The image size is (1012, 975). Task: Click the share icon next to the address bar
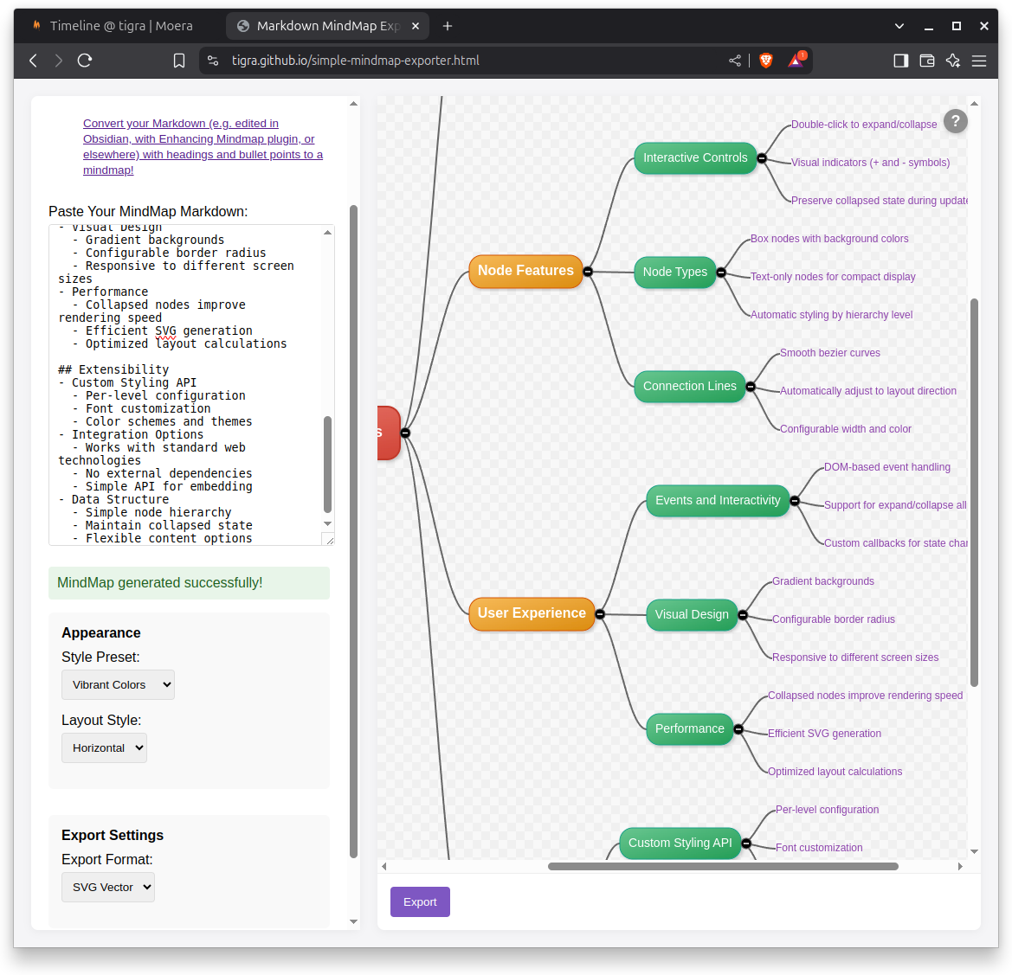pos(734,61)
